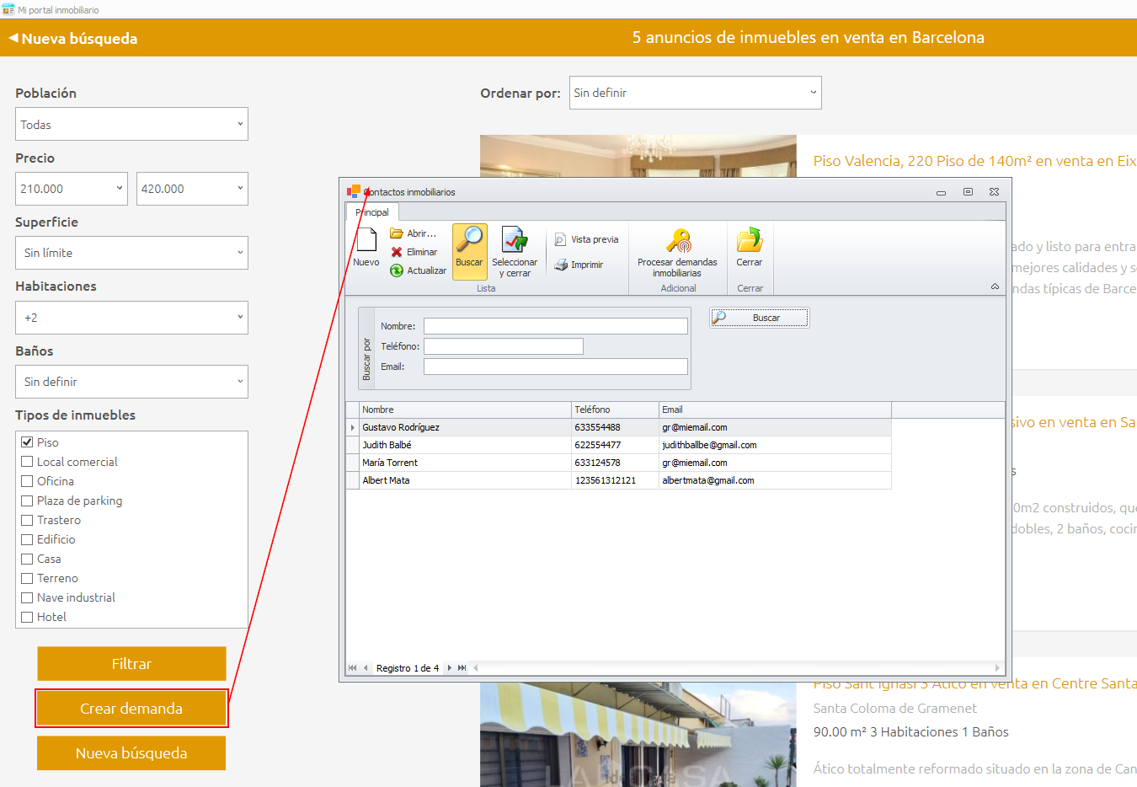
Task: Open the Población dropdown
Action: [131, 125]
